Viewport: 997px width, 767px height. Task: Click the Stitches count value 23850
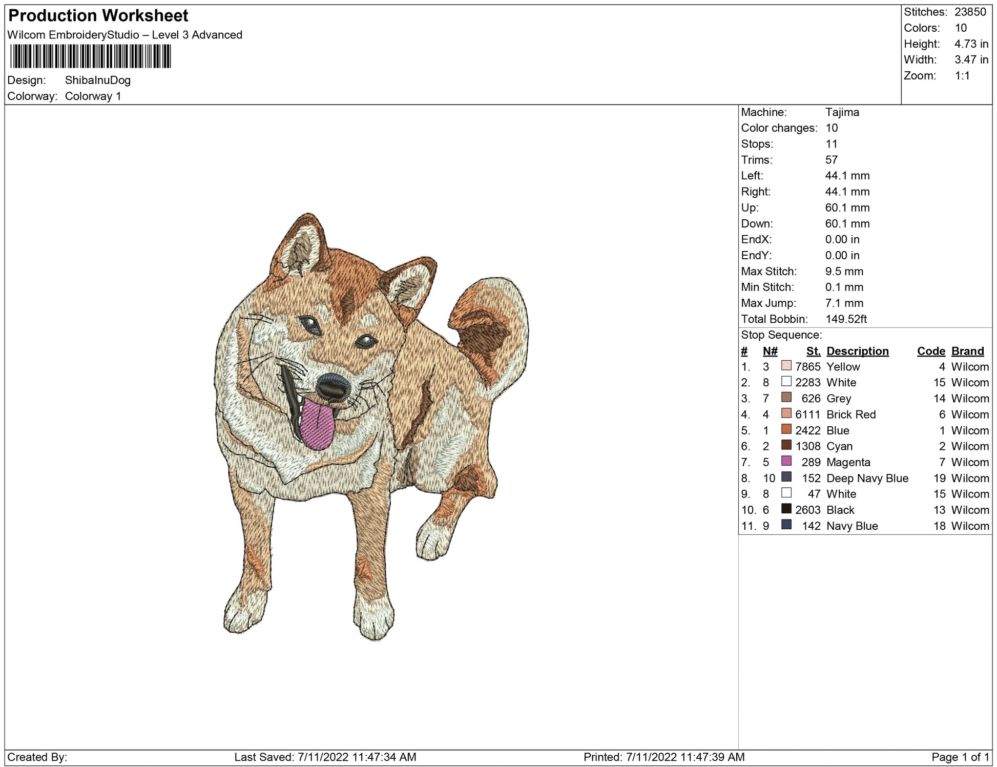coord(970,12)
